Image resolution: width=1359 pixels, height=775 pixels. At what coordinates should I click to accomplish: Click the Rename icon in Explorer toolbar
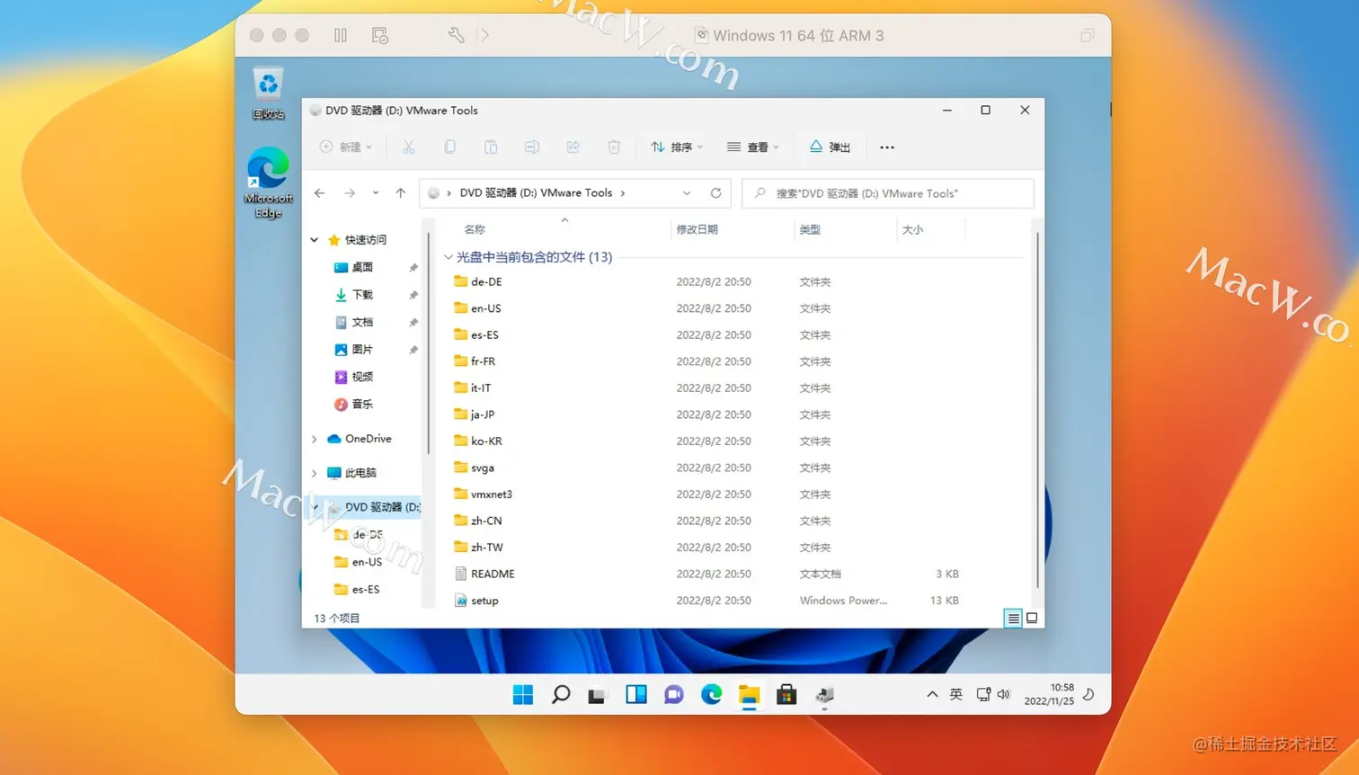532,147
